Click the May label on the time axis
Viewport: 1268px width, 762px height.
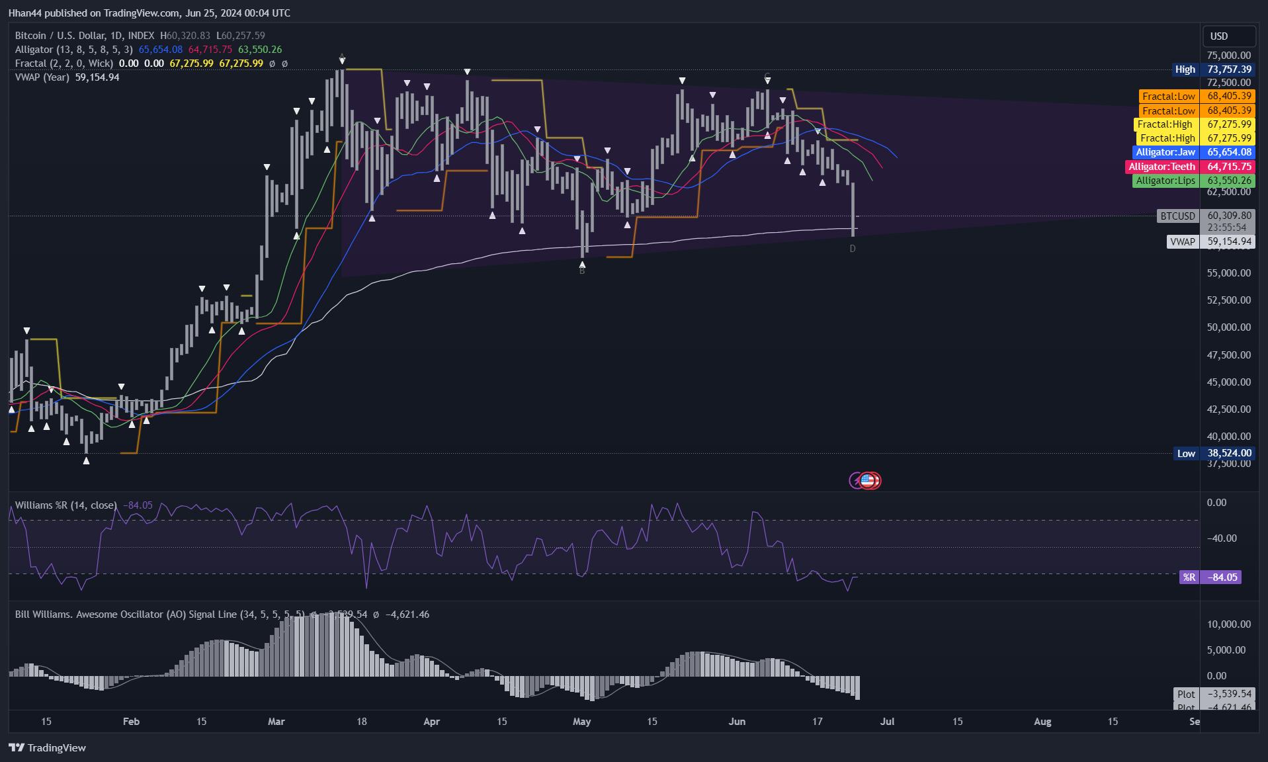point(582,722)
